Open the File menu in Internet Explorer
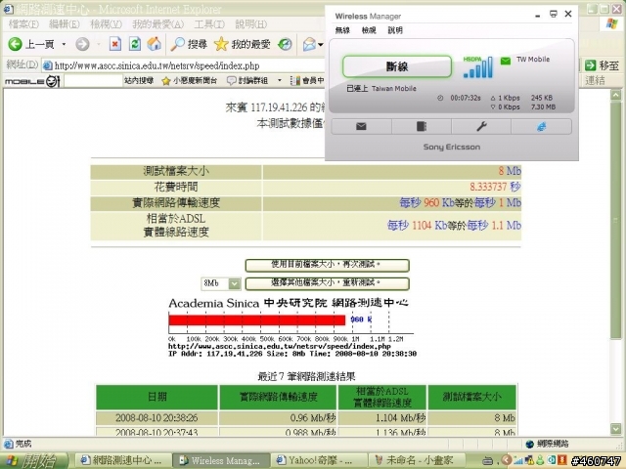The height and width of the screenshot is (469, 626). pyautogui.click(x=23, y=24)
